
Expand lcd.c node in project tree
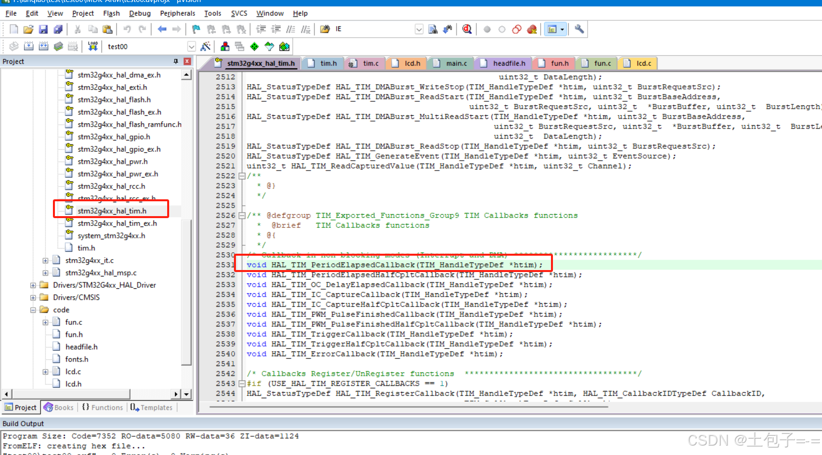click(46, 371)
